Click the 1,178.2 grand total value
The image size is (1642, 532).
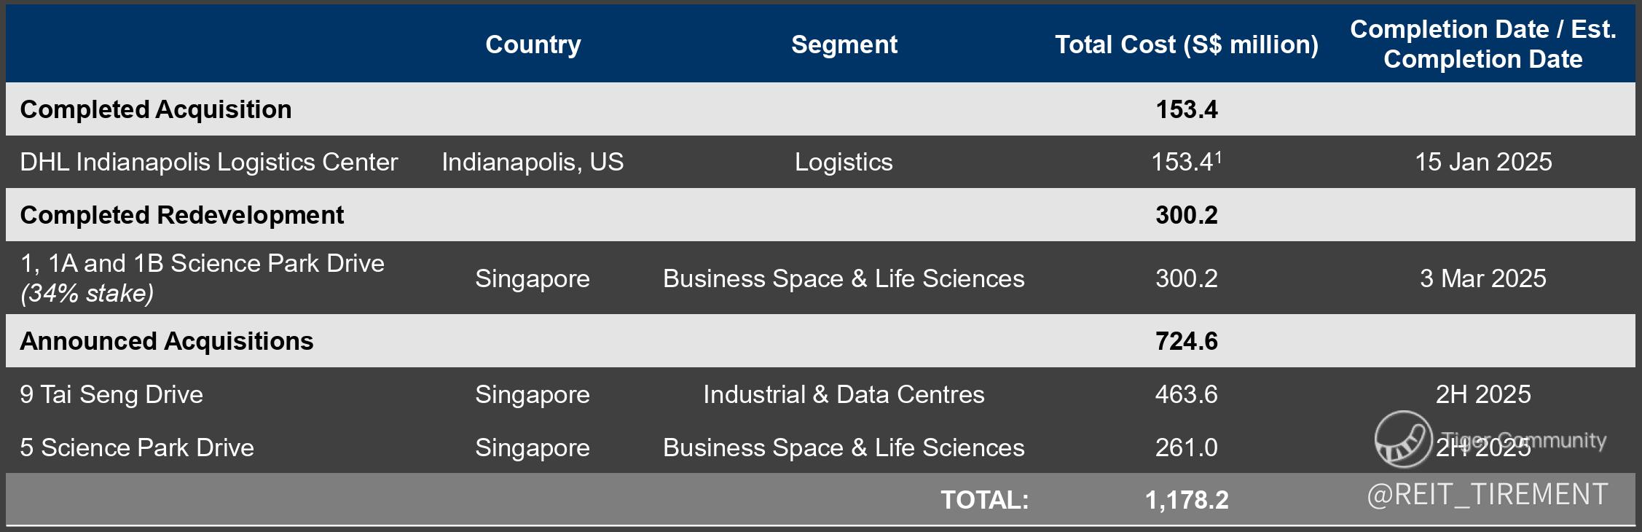click(1186, 500)
